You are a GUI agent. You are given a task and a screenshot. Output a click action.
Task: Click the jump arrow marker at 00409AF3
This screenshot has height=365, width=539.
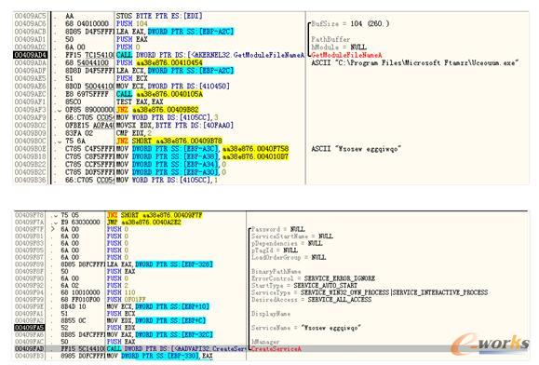click(x=60, y=110)
